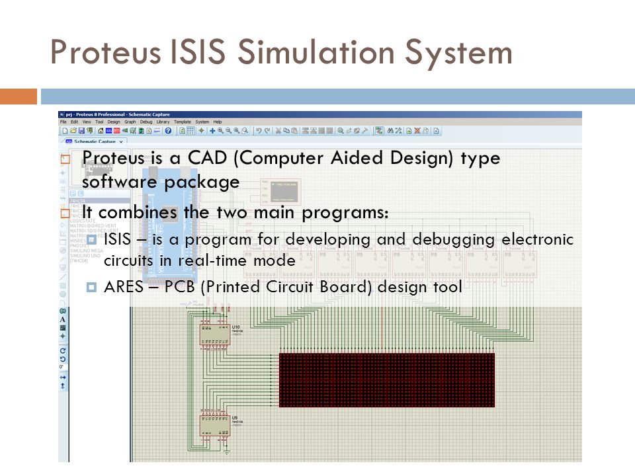Viewport: 635px width, 476px height.
Task: Toggle the Wire Autorouter icon
Action: (379, 131)
